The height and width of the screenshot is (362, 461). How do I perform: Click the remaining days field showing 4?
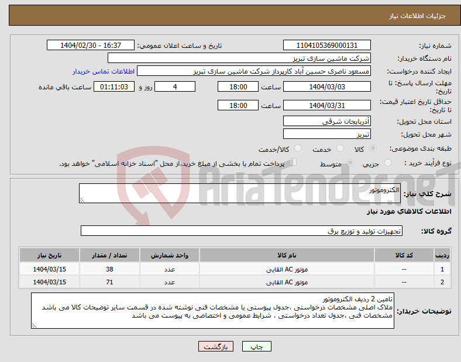coord(175,87)
